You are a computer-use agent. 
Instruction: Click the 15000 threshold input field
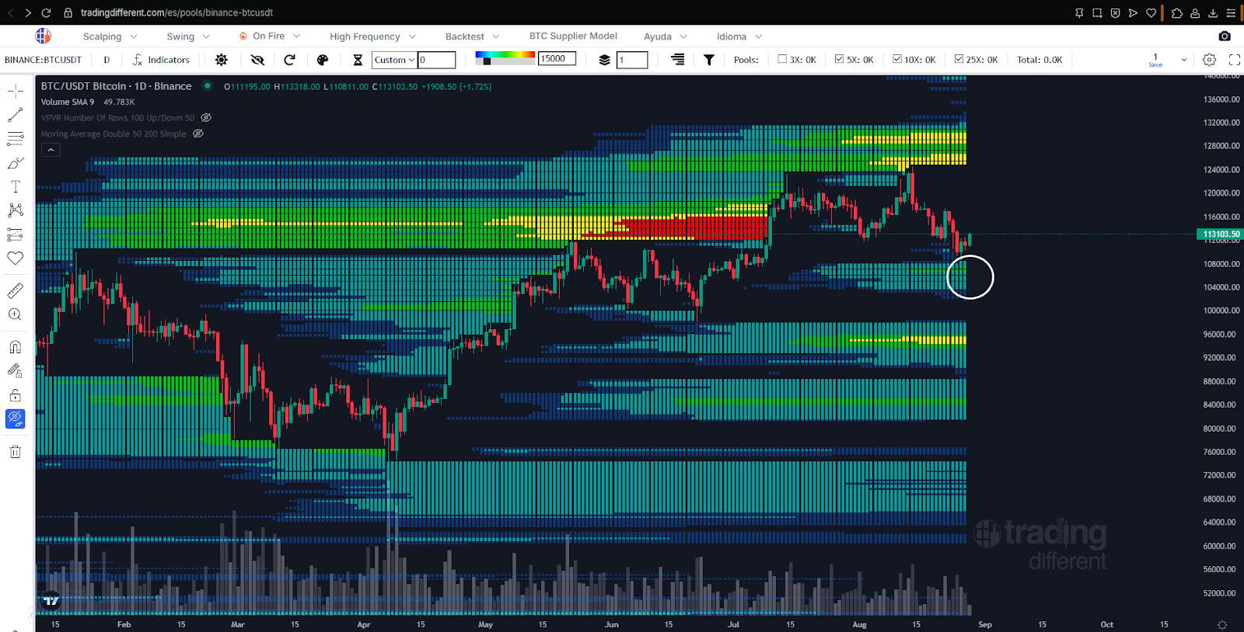[x=557, y=58]
